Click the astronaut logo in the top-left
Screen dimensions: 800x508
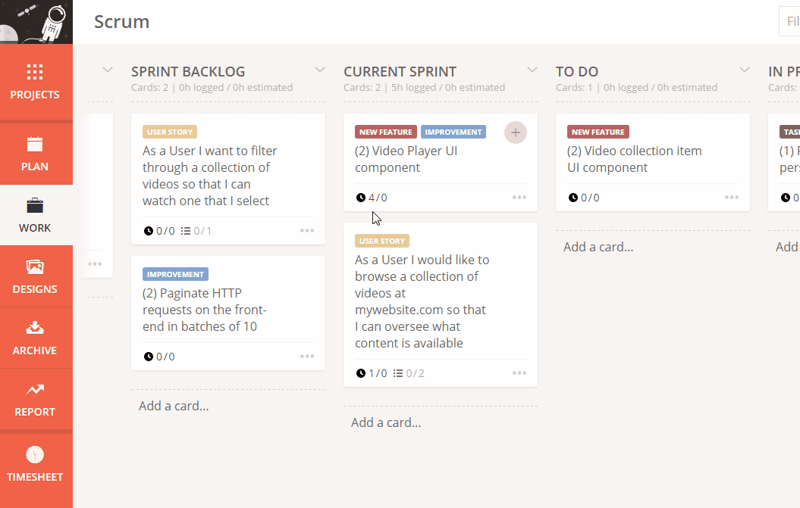pyautogui.click(x=36, y=22)
